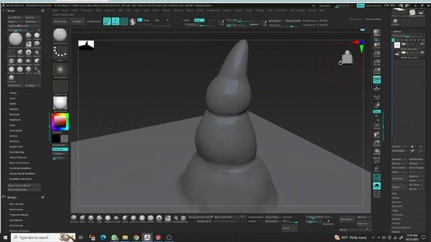This screenshot has height=242, width=431.
Task: Click the Rotate 3D icon on right shelf
Action: coord(376,151)
